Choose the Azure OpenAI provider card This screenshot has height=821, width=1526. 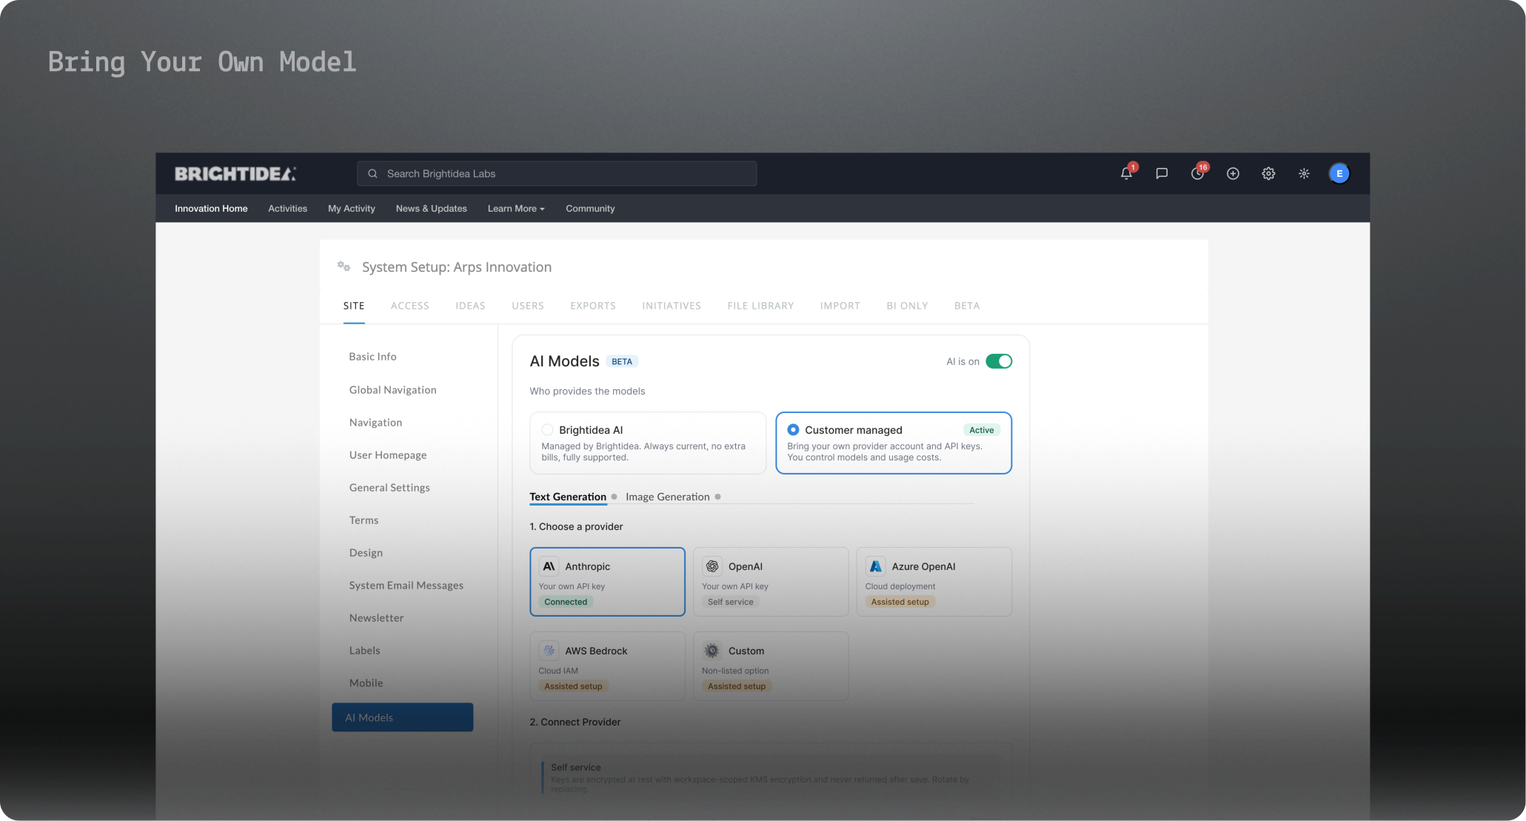[x=934, y=582]
